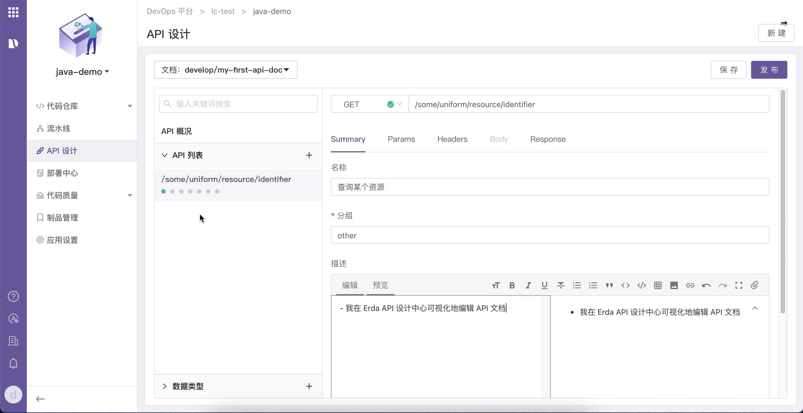Click the italic formatting icon
803x413 pixels.
528,285
